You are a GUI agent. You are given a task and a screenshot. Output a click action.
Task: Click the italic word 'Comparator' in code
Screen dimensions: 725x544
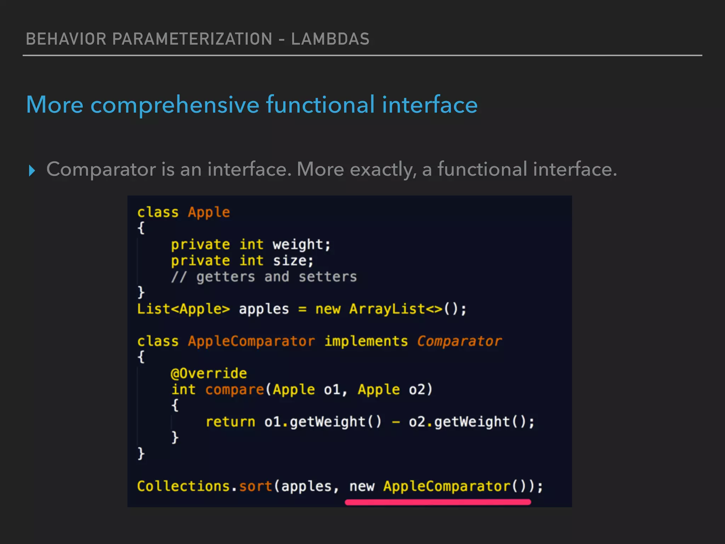click(x=459, y=341)
